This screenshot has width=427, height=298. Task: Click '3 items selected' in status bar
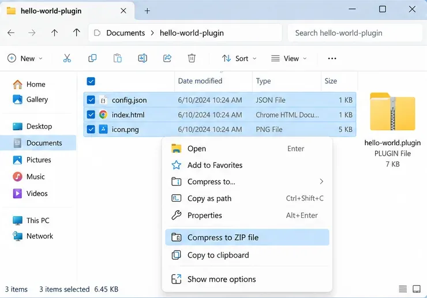tap(64, 289)
